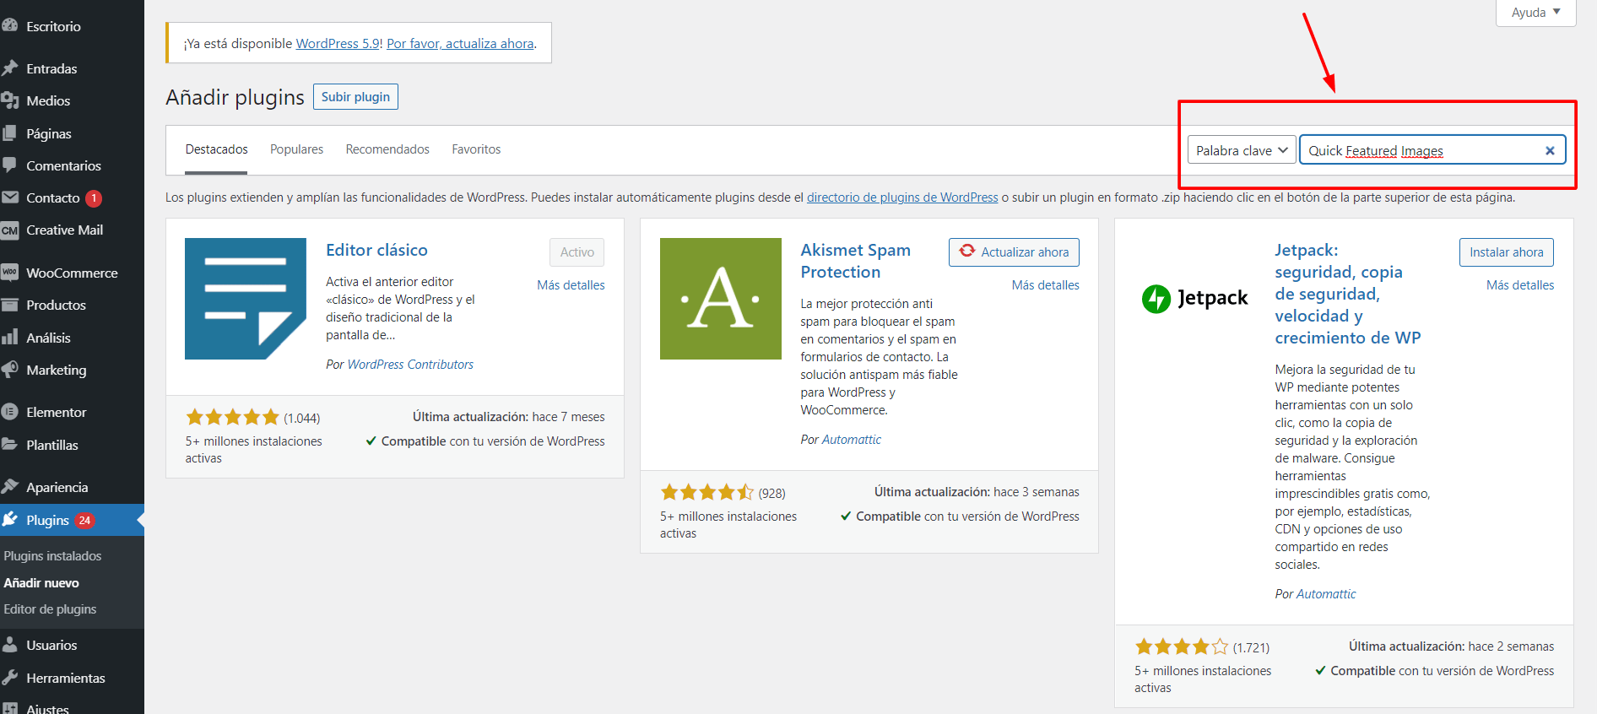
Task: Click the Jetpack star rating
Action: click(1182, 646)
